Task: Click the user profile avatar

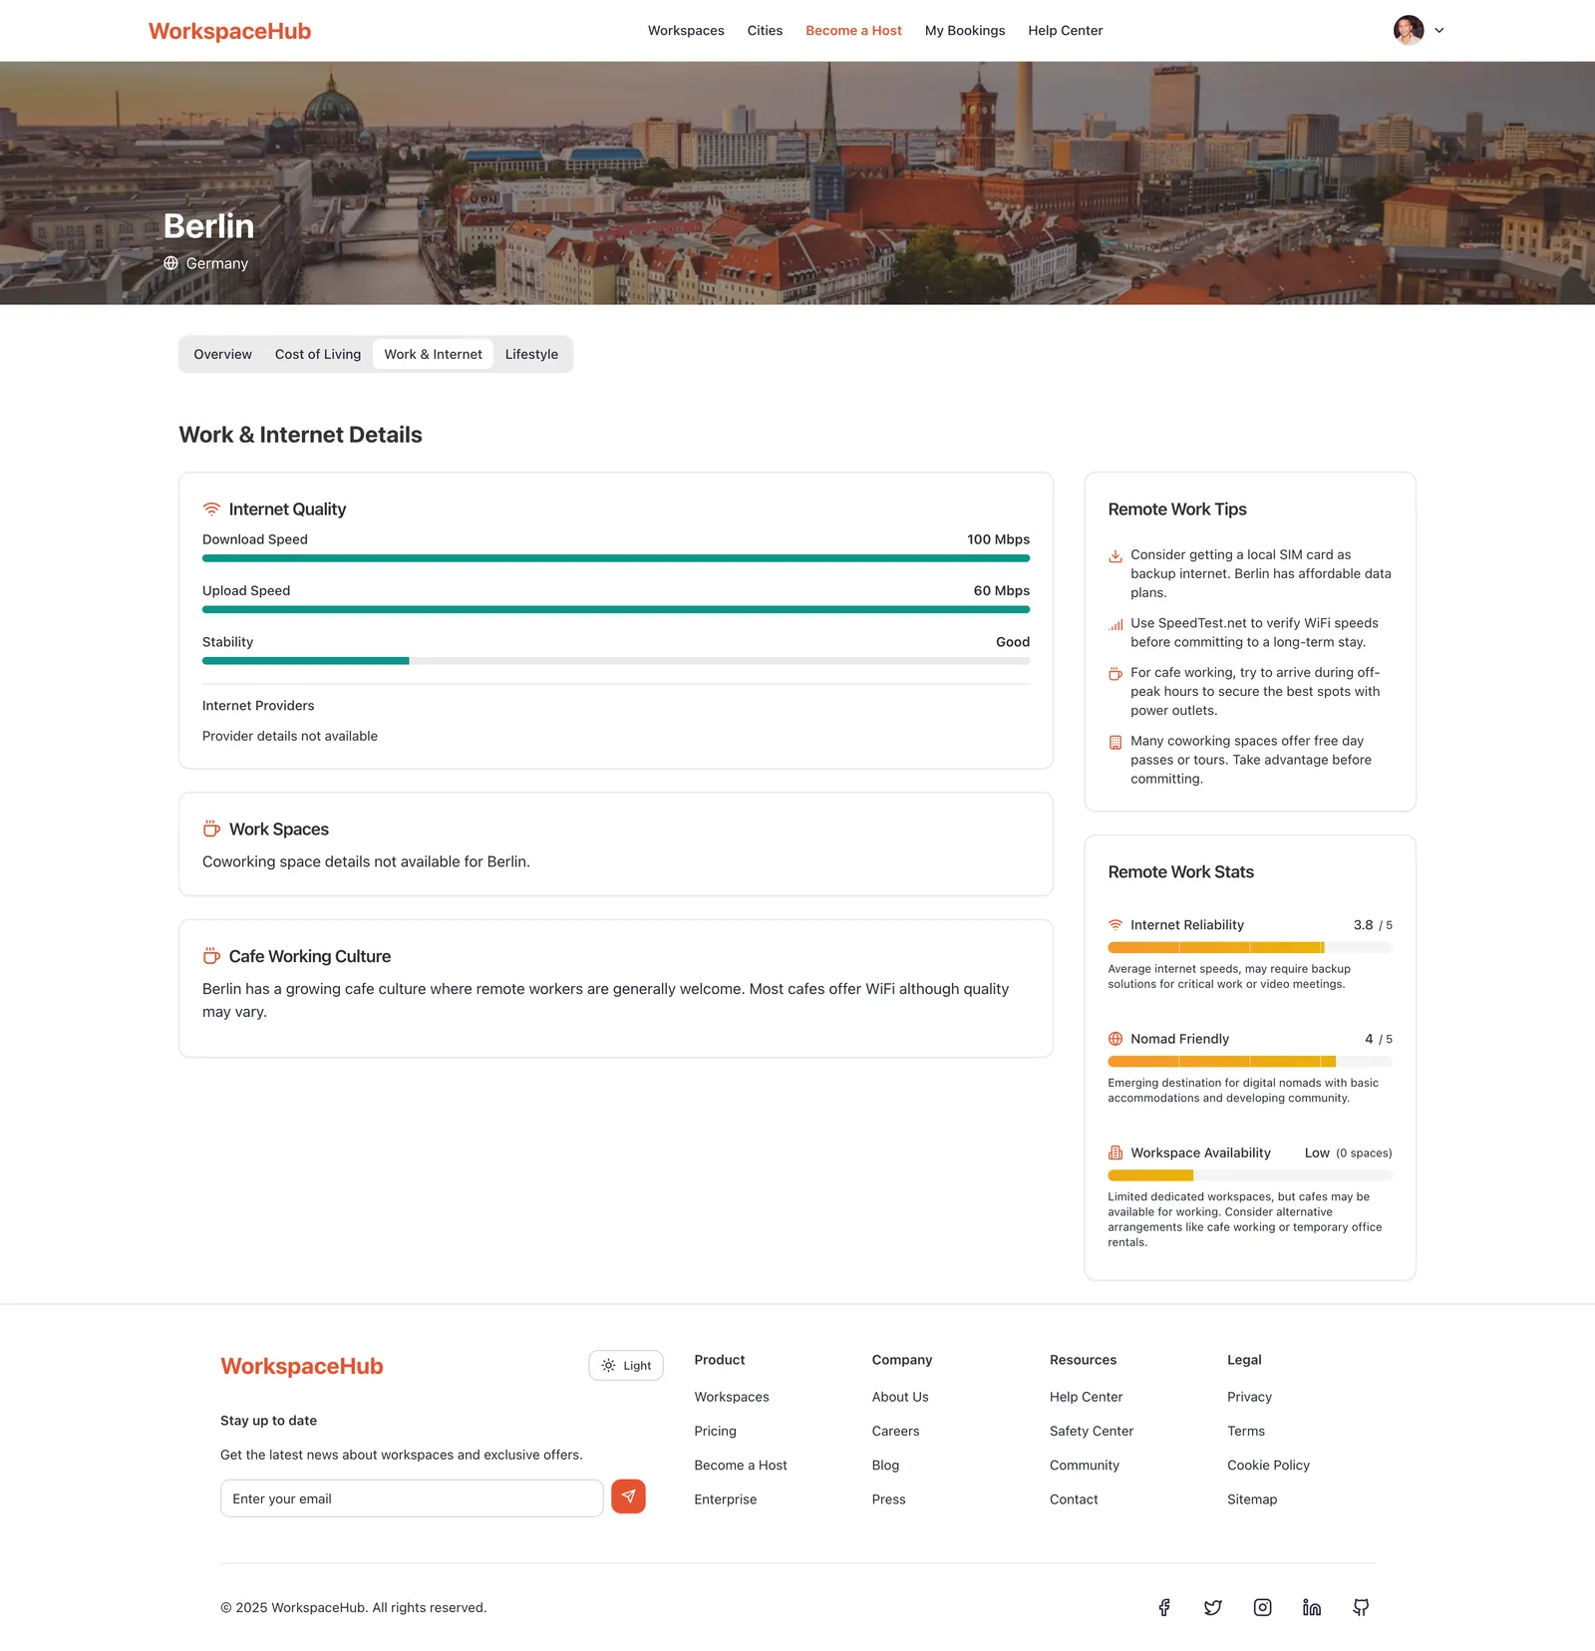Action: tap(1409, 30)
